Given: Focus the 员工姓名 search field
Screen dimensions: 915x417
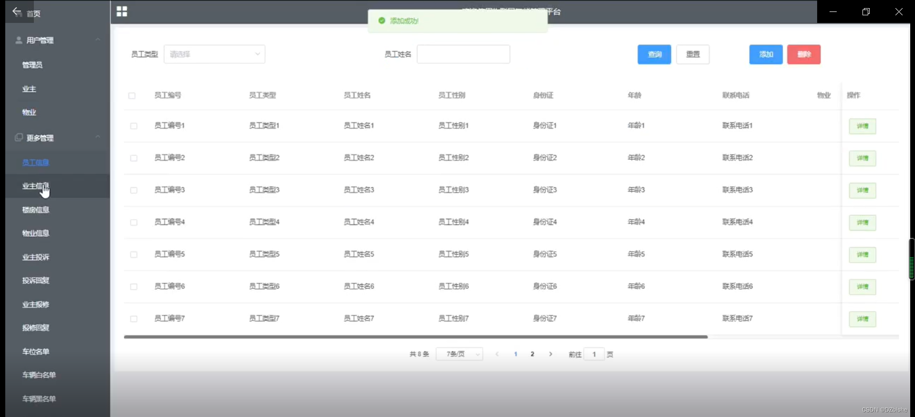Looking at the screenshot, I should click(x=463, y=54).
